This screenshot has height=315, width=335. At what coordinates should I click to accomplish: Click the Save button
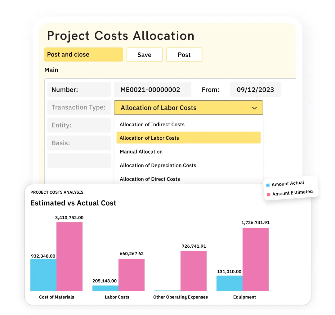[145, 55]
